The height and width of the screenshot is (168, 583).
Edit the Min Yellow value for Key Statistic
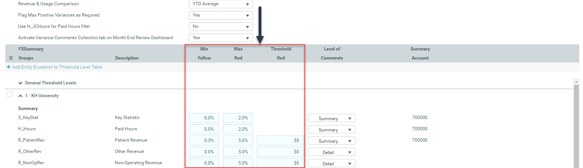point(204,118)
